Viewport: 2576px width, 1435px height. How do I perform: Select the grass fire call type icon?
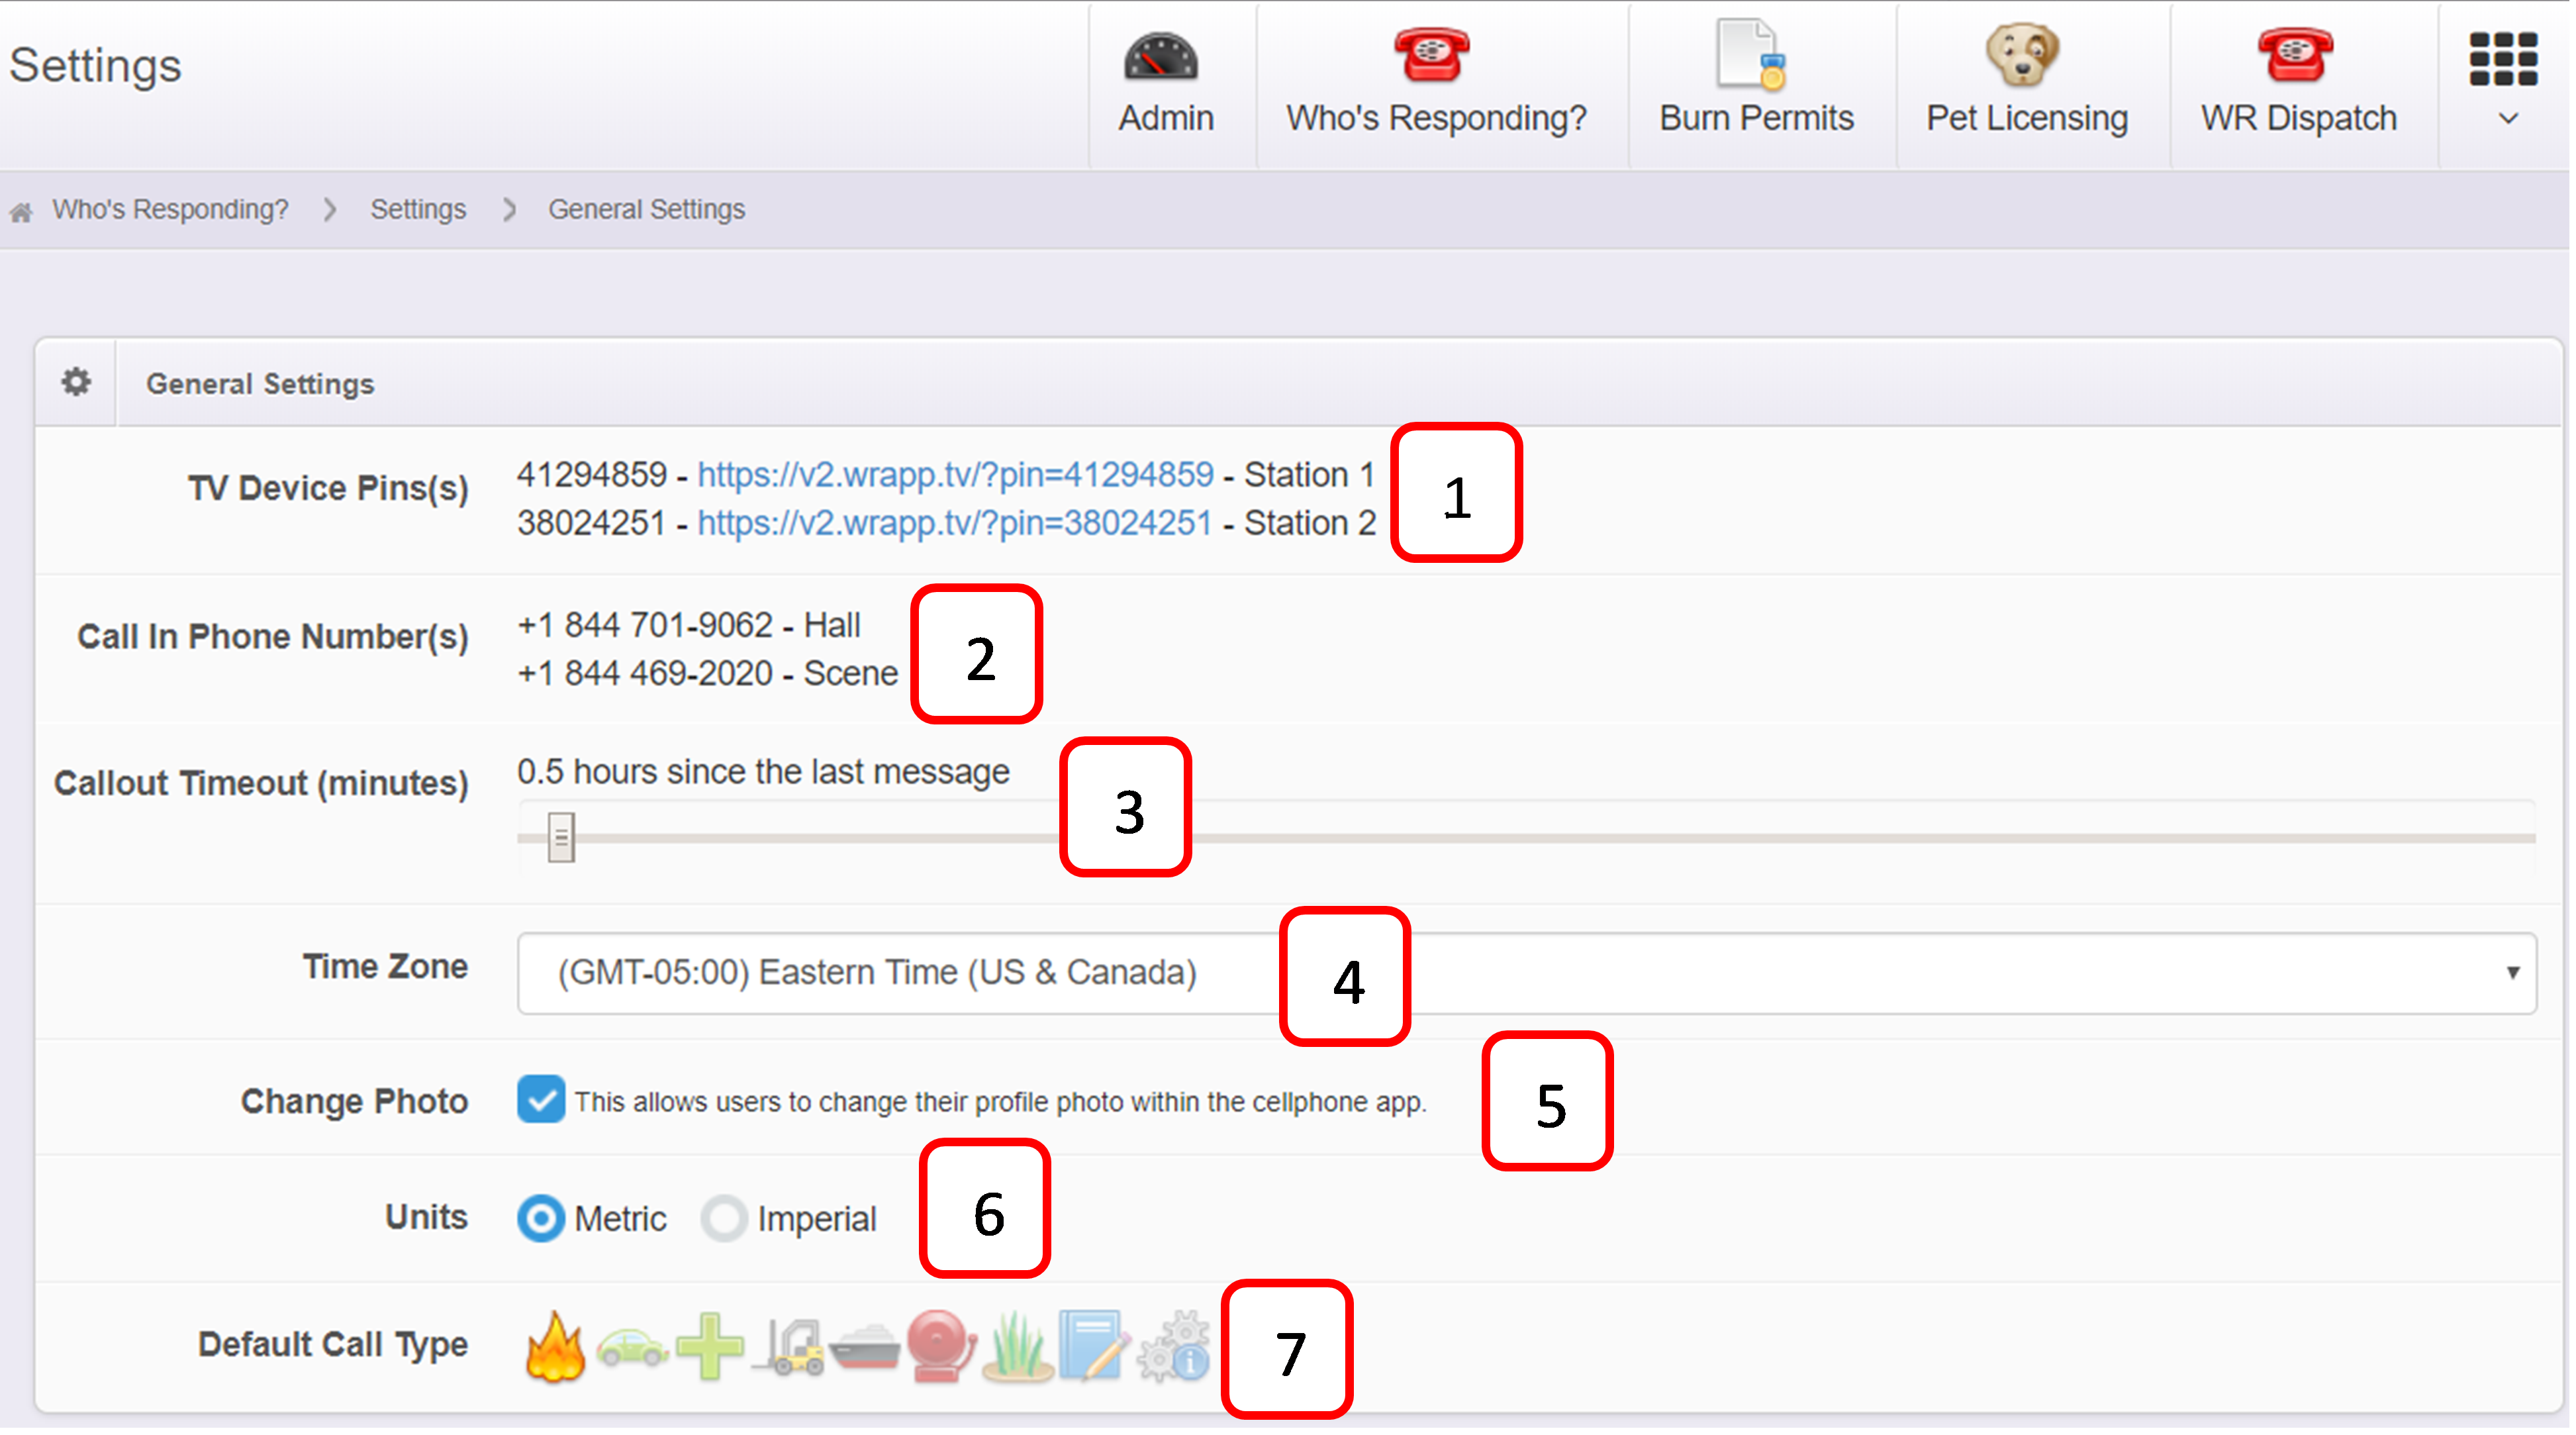tap(1018, 1348)
